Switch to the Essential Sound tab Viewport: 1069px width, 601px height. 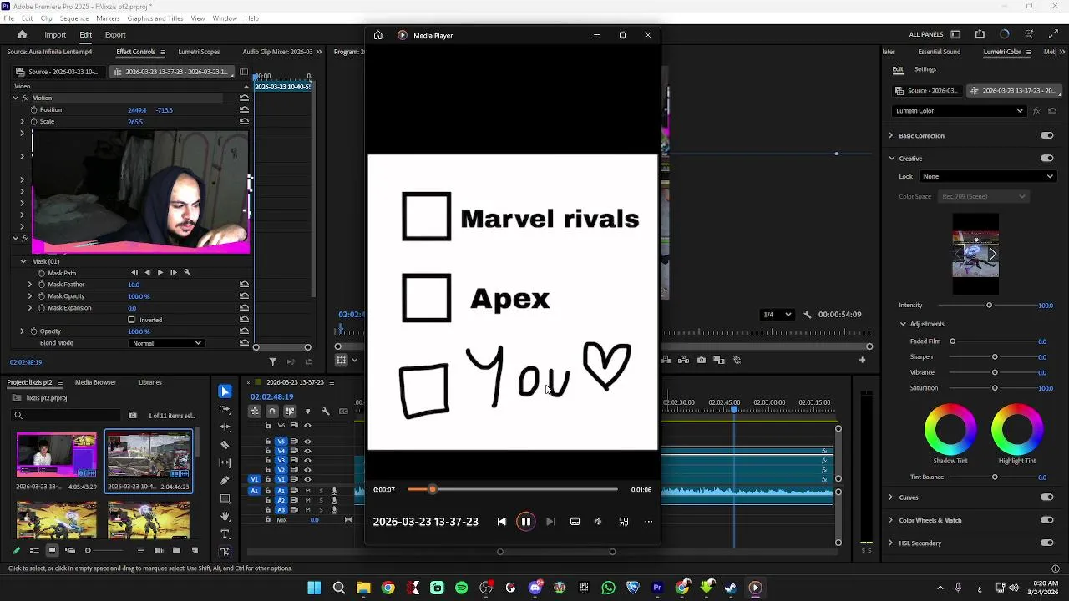click(939, 52)
